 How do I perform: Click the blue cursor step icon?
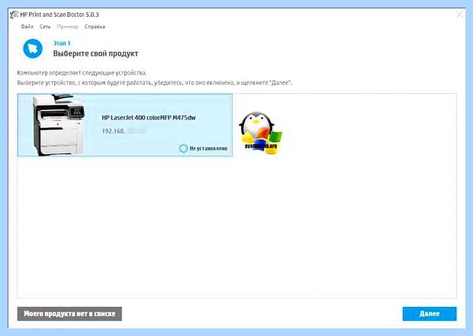pos(33,49)
